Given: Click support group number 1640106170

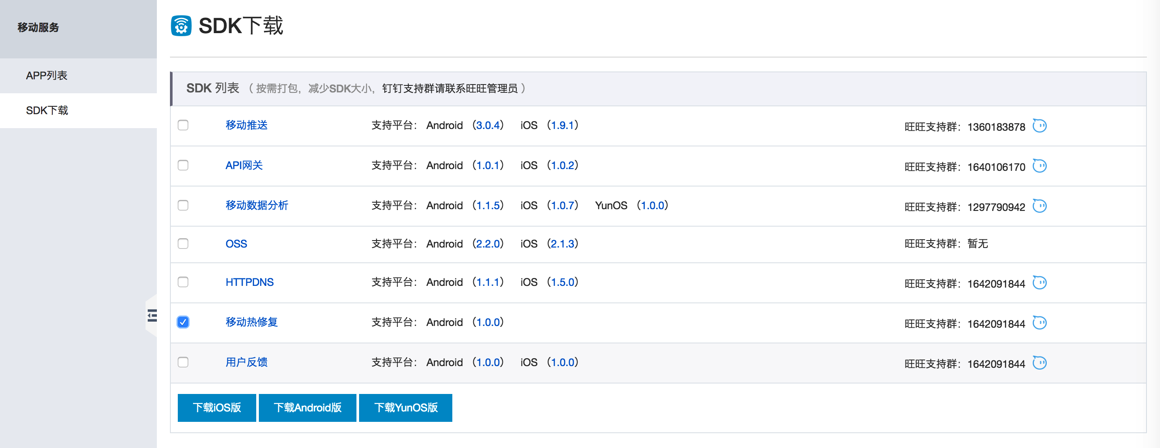Looking at the screenshot, I should click(x=996, y=167).
